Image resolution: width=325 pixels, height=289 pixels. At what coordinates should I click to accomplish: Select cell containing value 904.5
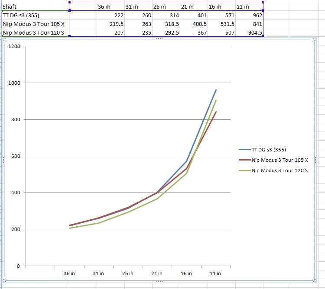(x=249, y=33)
